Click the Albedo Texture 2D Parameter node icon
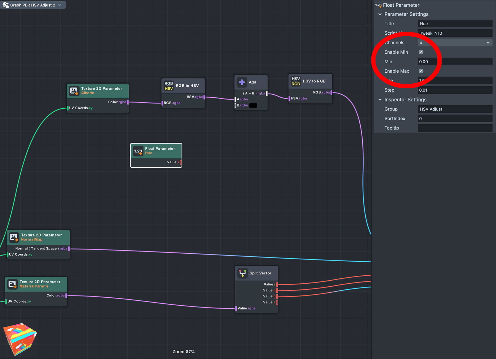 tap(74, 91)
